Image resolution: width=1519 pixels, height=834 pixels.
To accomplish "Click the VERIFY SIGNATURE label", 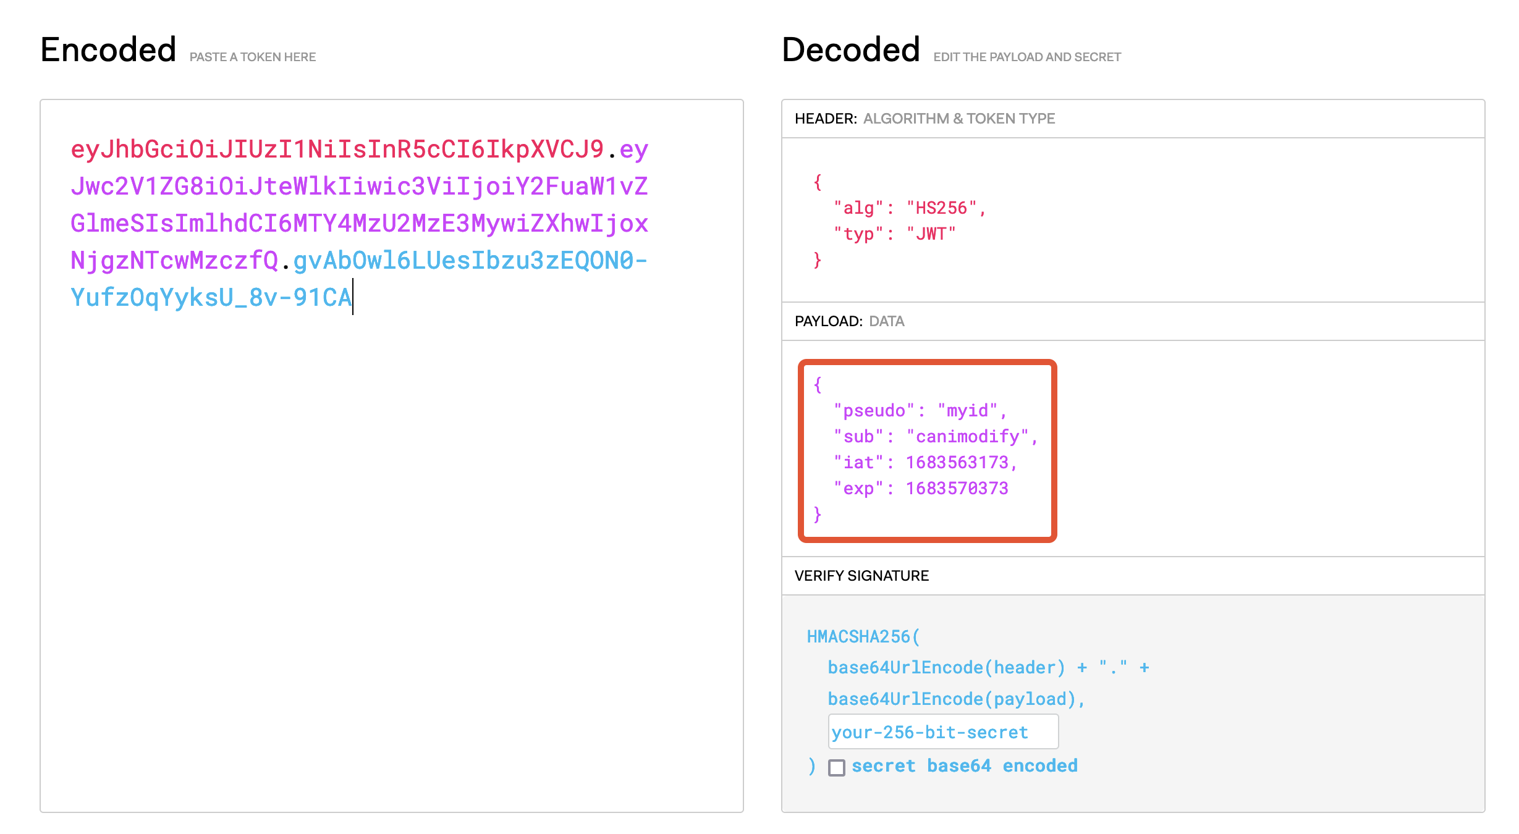I will pyautogui.click(x=861, y=576).
